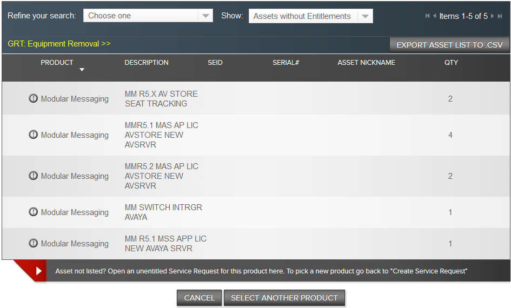Click the Asset not listed service request message
The height and width of the screenshot is (308, 511).
(261, 271)
